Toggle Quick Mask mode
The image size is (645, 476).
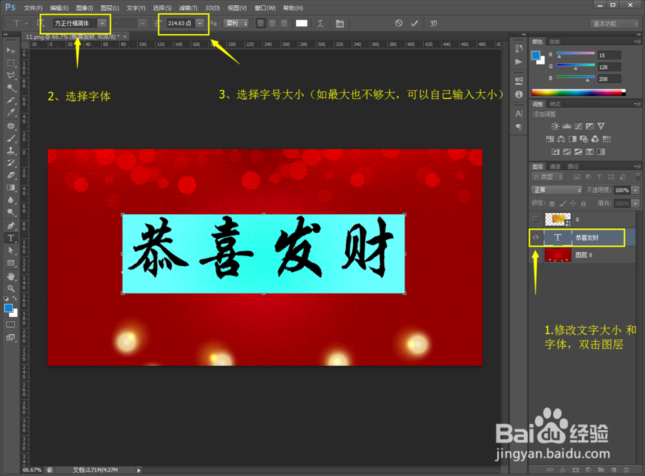11,324
